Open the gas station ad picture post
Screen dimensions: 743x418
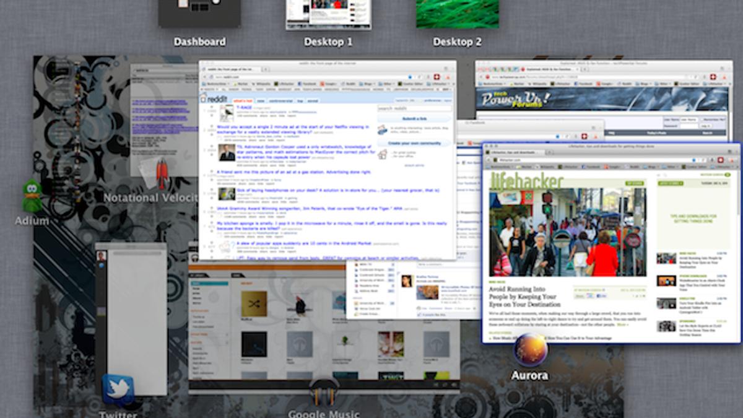point(293,172)
